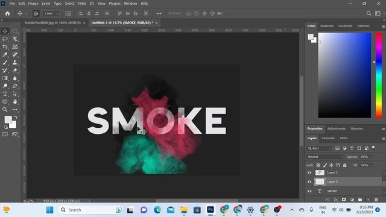386x217 pixels.
Task: Open the Filter menu
Action: (82, 4)
